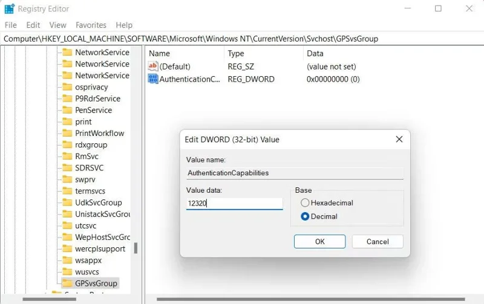Screen dimensions: 484x304
Task: Close the Edit DWORD dialog
Action: [399, 140]
